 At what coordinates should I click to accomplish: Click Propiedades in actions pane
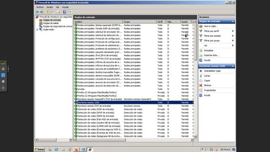[210, 90]
